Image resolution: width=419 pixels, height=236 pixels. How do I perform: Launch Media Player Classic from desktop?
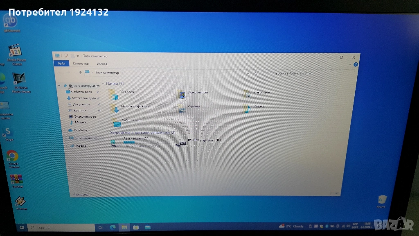click(16, 54)
